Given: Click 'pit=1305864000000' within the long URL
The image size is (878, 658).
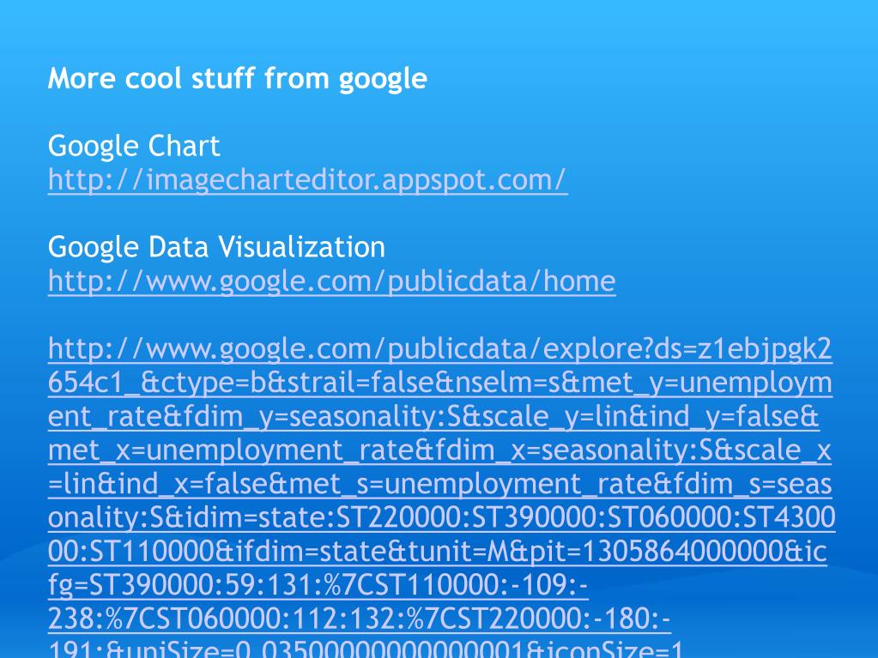Looking at the screenshot, I should point(657,551).
